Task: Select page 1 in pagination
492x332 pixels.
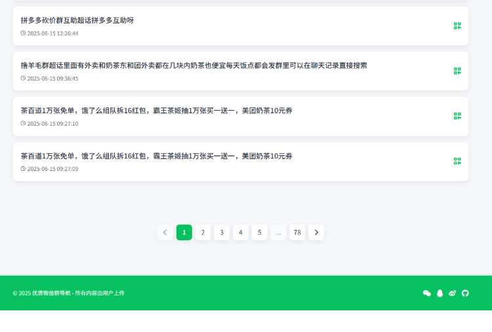Action: (184, 232)
